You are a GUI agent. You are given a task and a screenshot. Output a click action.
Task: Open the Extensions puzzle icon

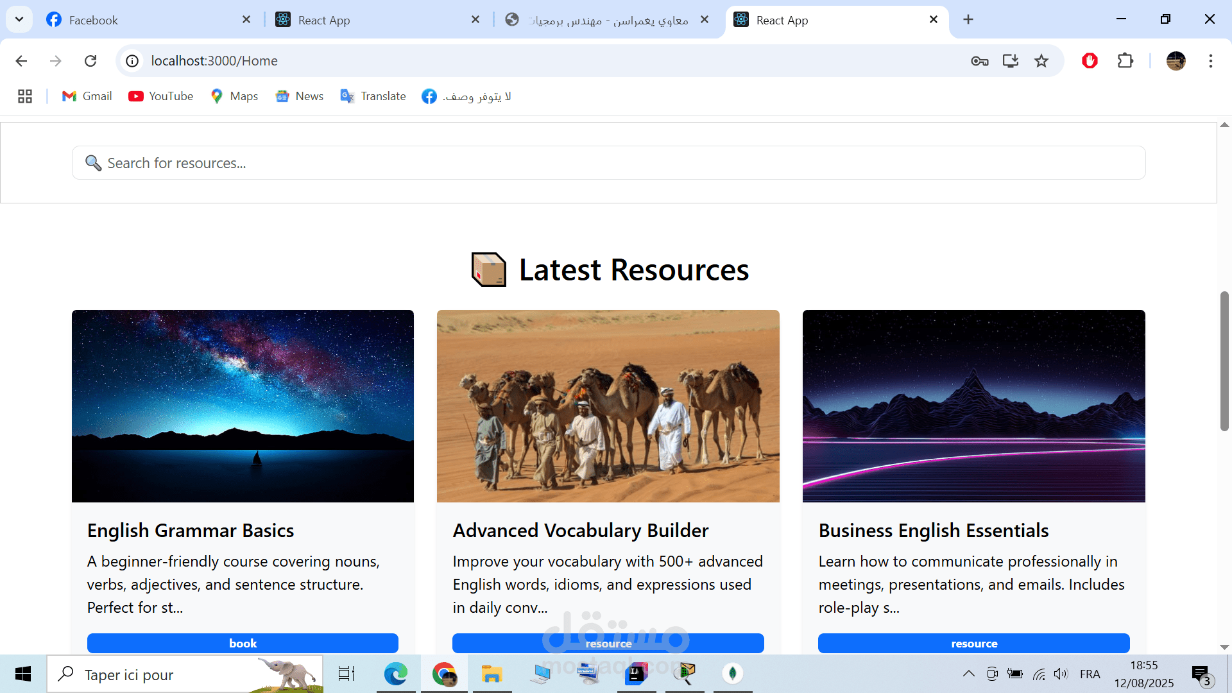pyautogui.click(x=1125, y=61)
